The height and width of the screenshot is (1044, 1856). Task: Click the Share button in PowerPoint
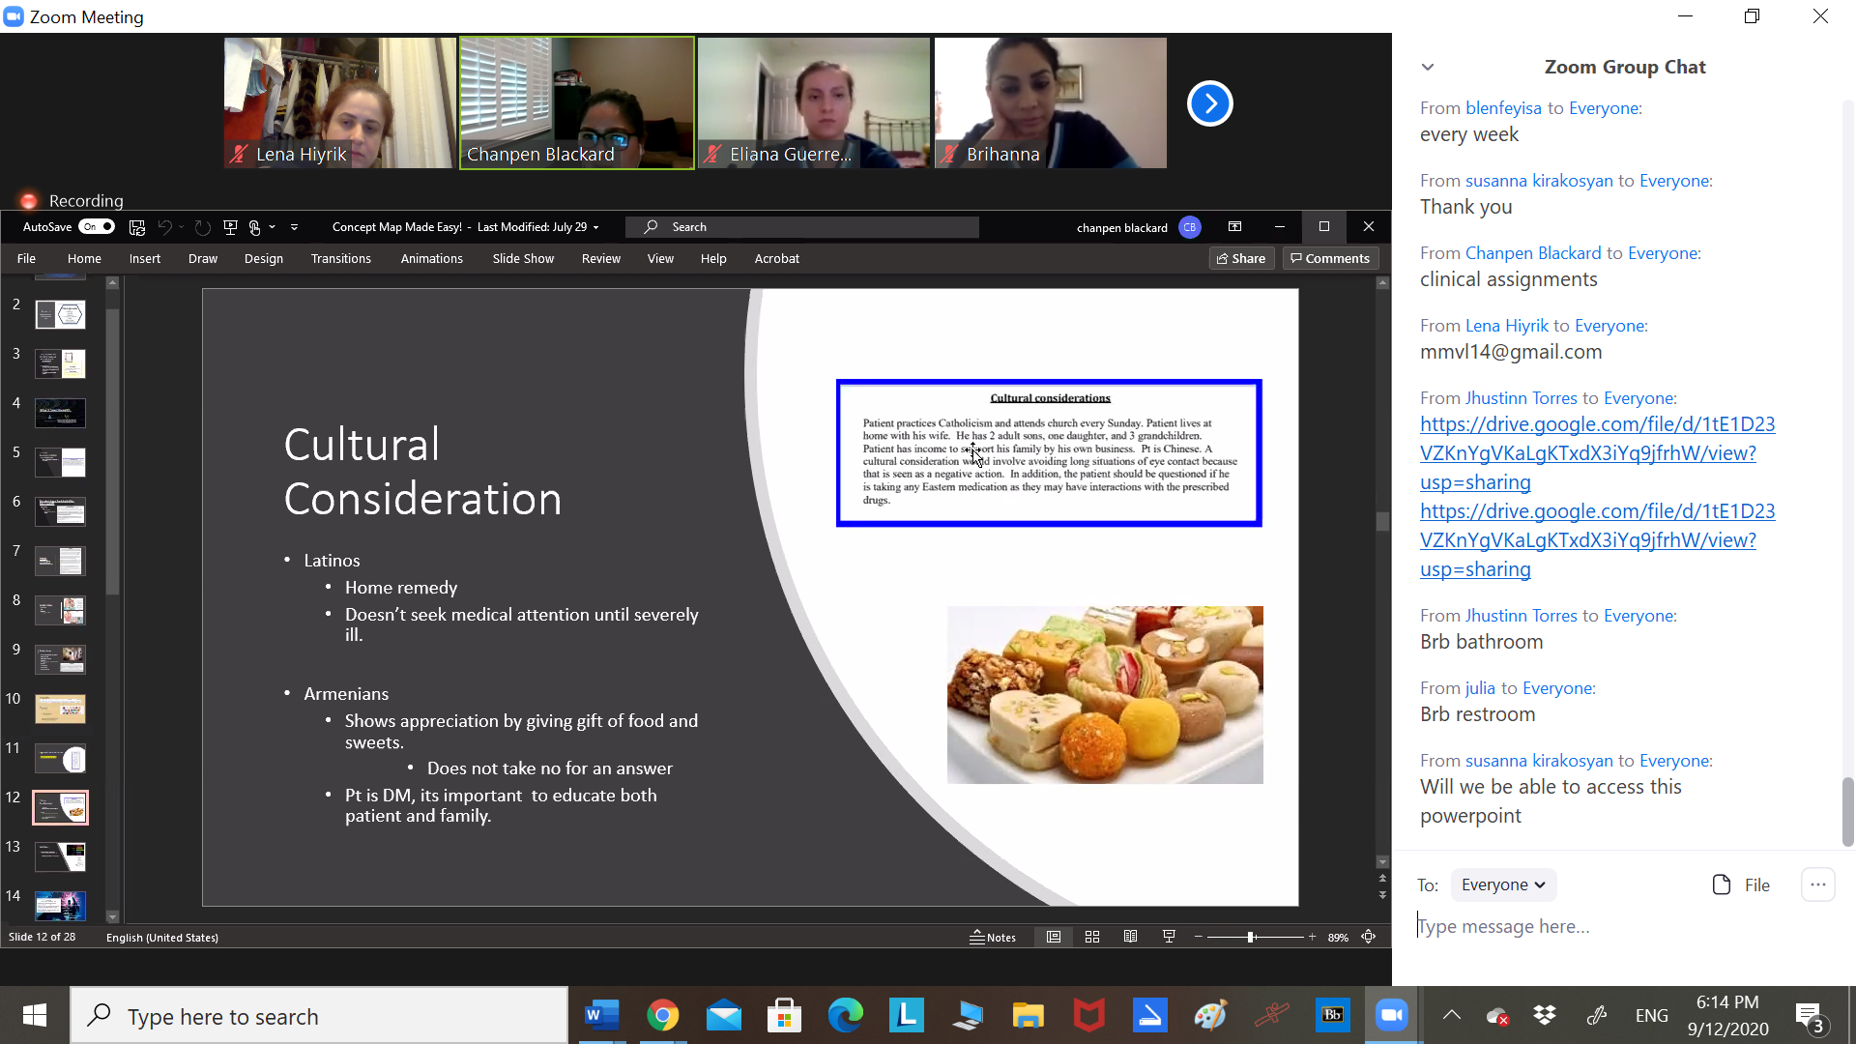click(1241, 258)
